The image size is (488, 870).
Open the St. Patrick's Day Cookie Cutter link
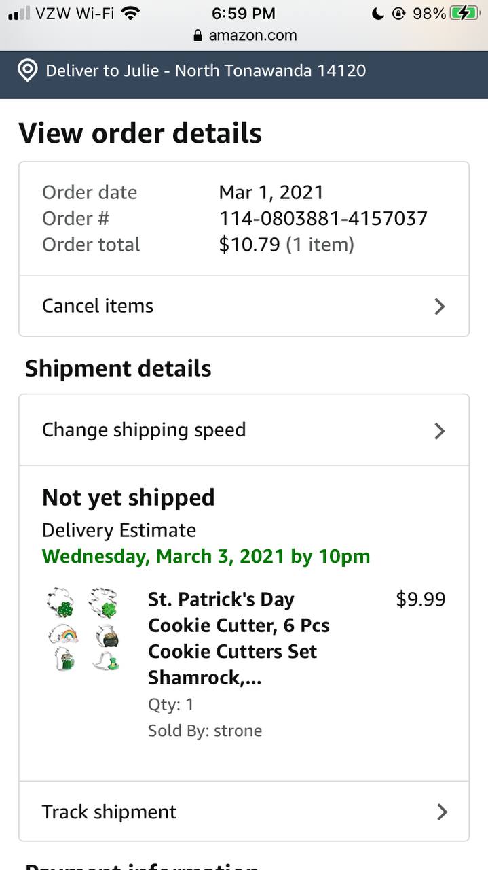(238, 638)
